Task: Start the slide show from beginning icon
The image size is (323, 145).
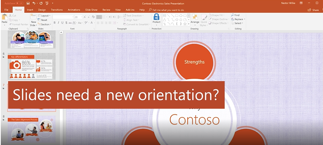Action: pos(47,3)
